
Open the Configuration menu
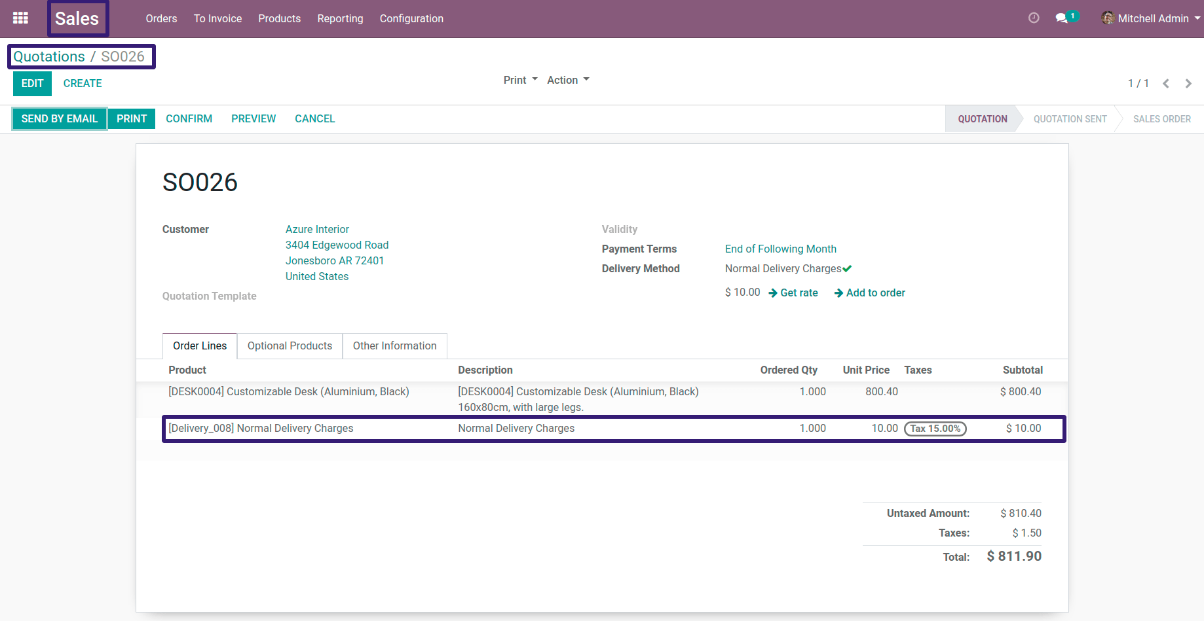pyautogui.click(x=411, y=18)
